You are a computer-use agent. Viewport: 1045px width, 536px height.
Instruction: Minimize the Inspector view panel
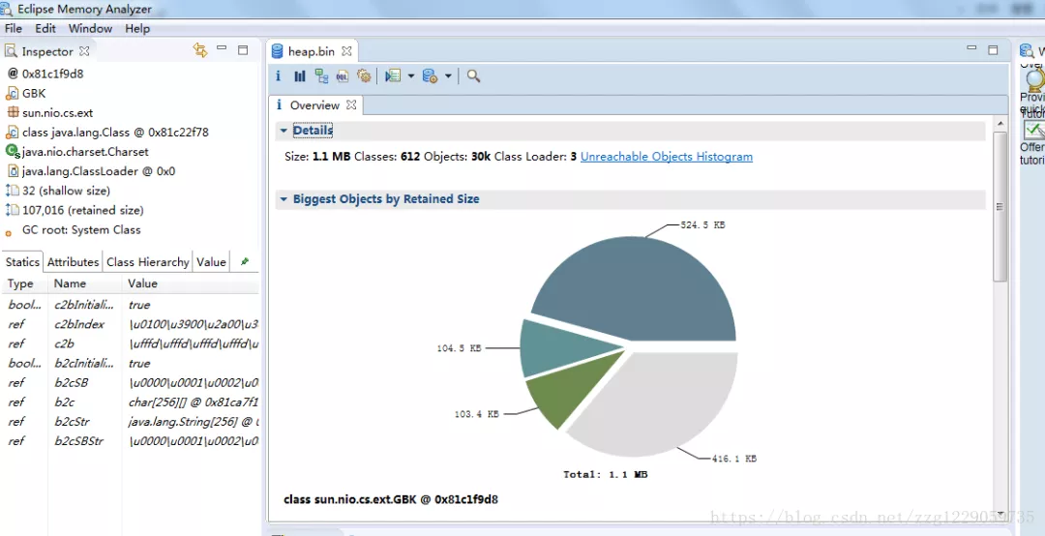[x=222, y=48]
